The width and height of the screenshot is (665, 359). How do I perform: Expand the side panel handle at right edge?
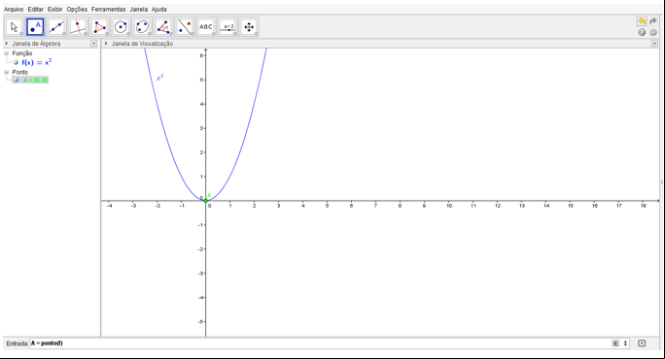click(x=662, y=182)
